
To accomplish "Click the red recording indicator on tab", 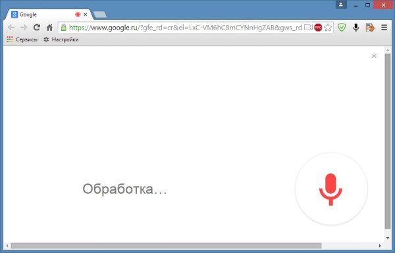I will (78, 14).
